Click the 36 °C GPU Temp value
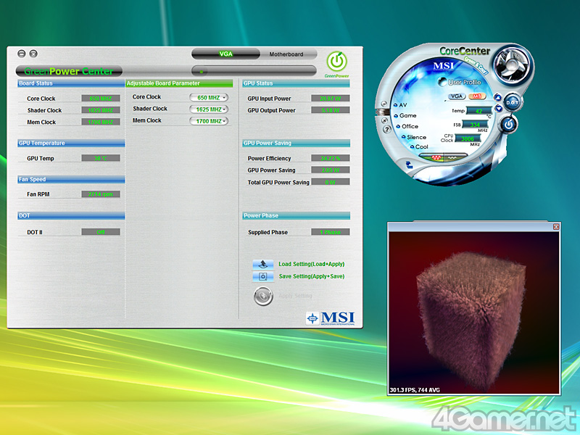The width and height of the screenshot is (580, 435). tap(101, 158)
